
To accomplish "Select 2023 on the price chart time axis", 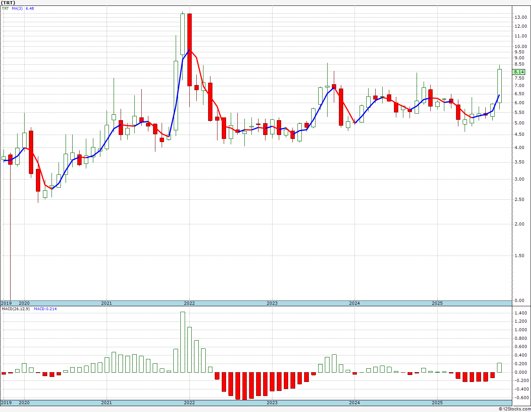I will pos(272,303).
